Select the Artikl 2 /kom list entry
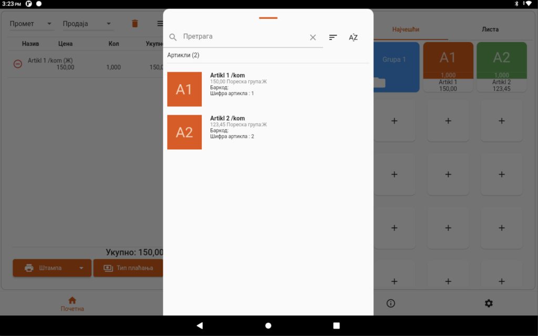The height and width of the screenshot is (336, 538). (268, 132)
